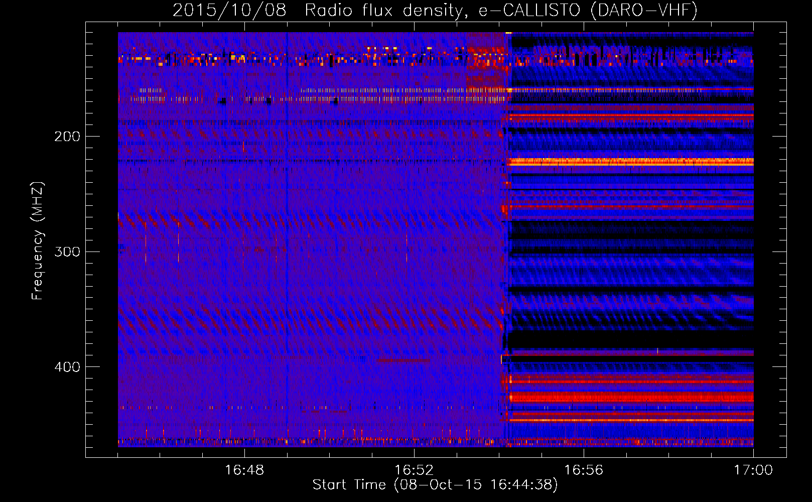Click the 'Frequency (MHZ)' axis label
The width and height of the screenshot is (812, 502).
pyautogui.click(x=38, y=241)
